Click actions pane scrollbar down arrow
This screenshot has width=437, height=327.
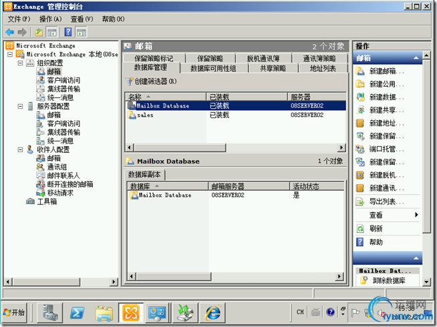point(426,282)
